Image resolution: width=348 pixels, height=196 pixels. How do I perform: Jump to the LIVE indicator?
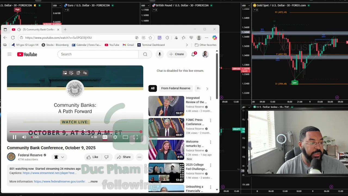[x=35, y=137]
